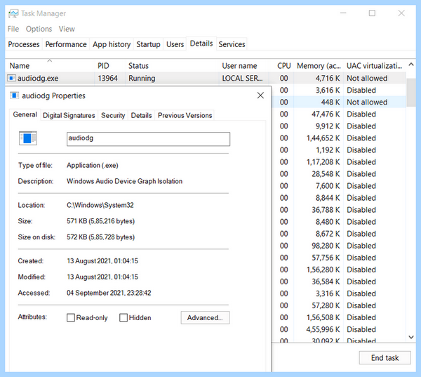
Task: Toggle the Read-only attribute checkbox
Action: pos(71,317)
